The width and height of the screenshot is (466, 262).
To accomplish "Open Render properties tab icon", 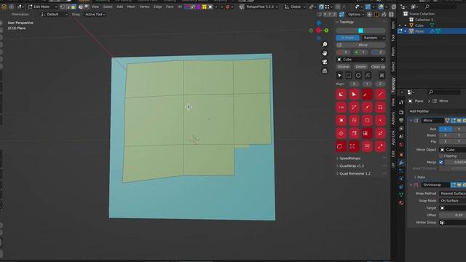I will [401, 112].
